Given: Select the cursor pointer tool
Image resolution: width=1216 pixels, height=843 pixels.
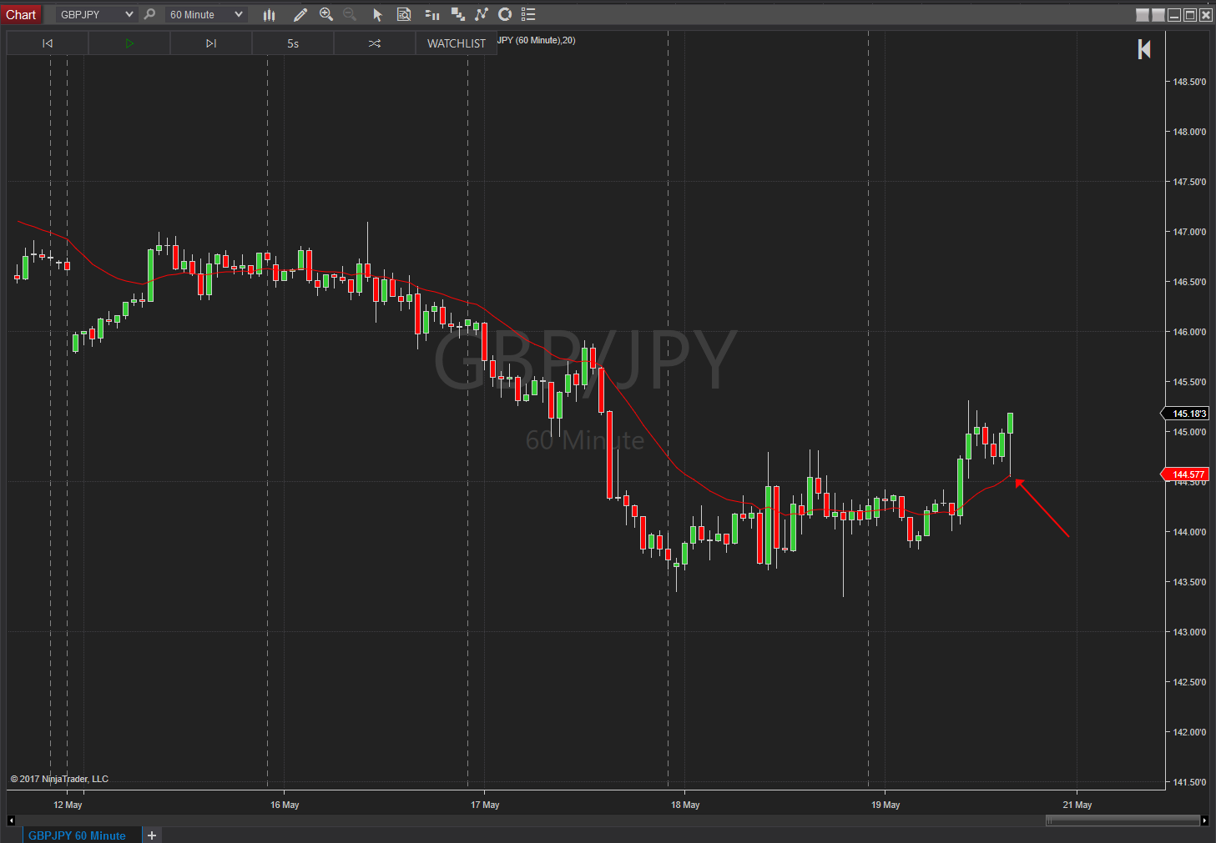Looking at the screenshot, I should 377,14.
